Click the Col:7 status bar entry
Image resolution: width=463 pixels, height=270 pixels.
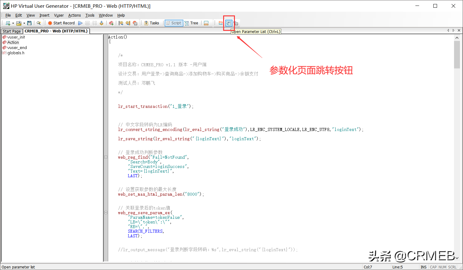368,267
